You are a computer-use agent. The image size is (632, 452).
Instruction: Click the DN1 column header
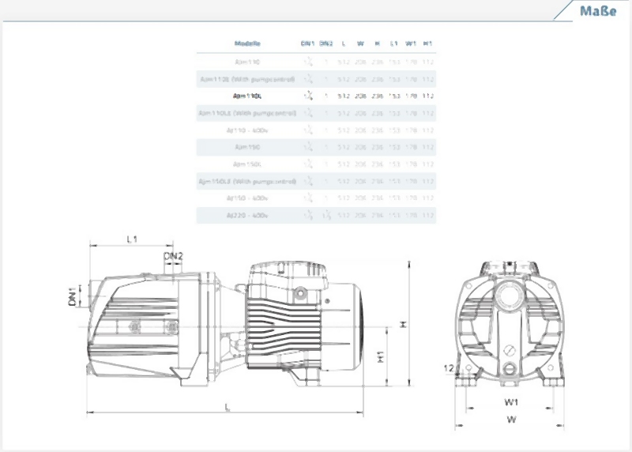point(307,43)
